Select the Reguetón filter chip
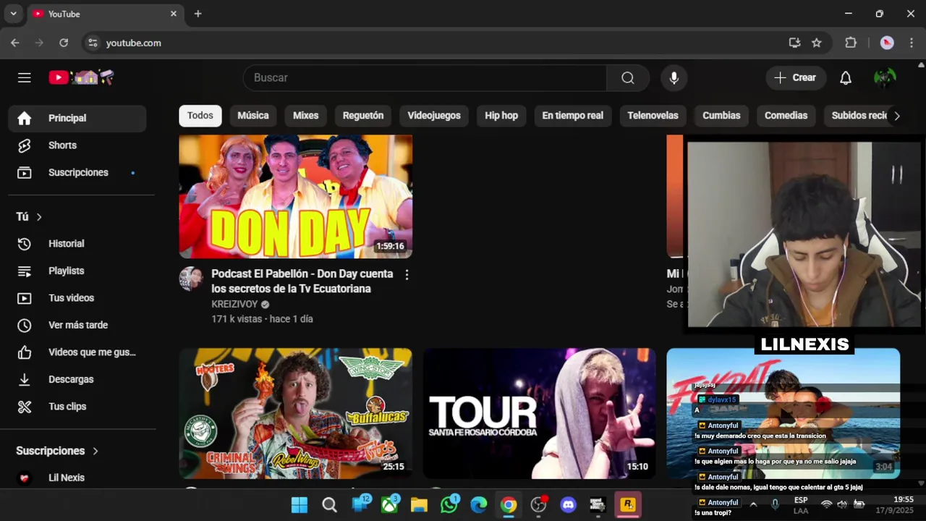 pyautogui.click(x=363, y=116)
